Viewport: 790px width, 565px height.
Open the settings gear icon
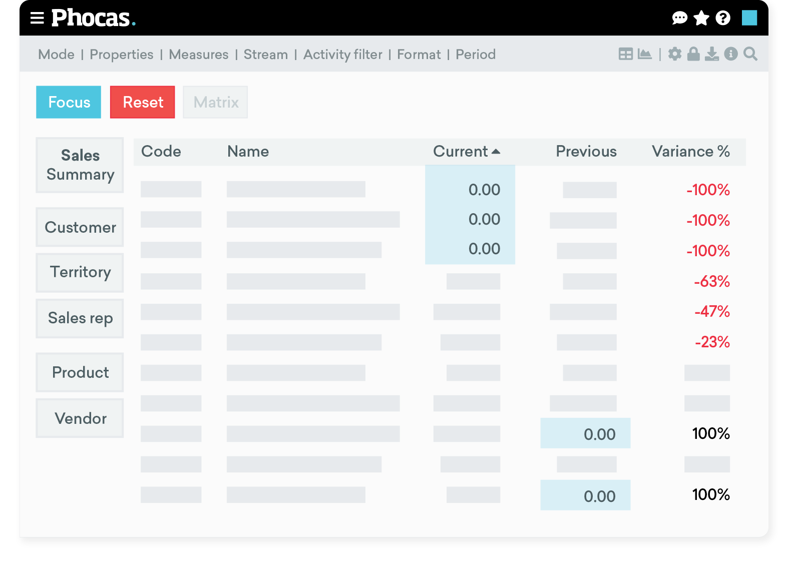[x=675, y=54]
